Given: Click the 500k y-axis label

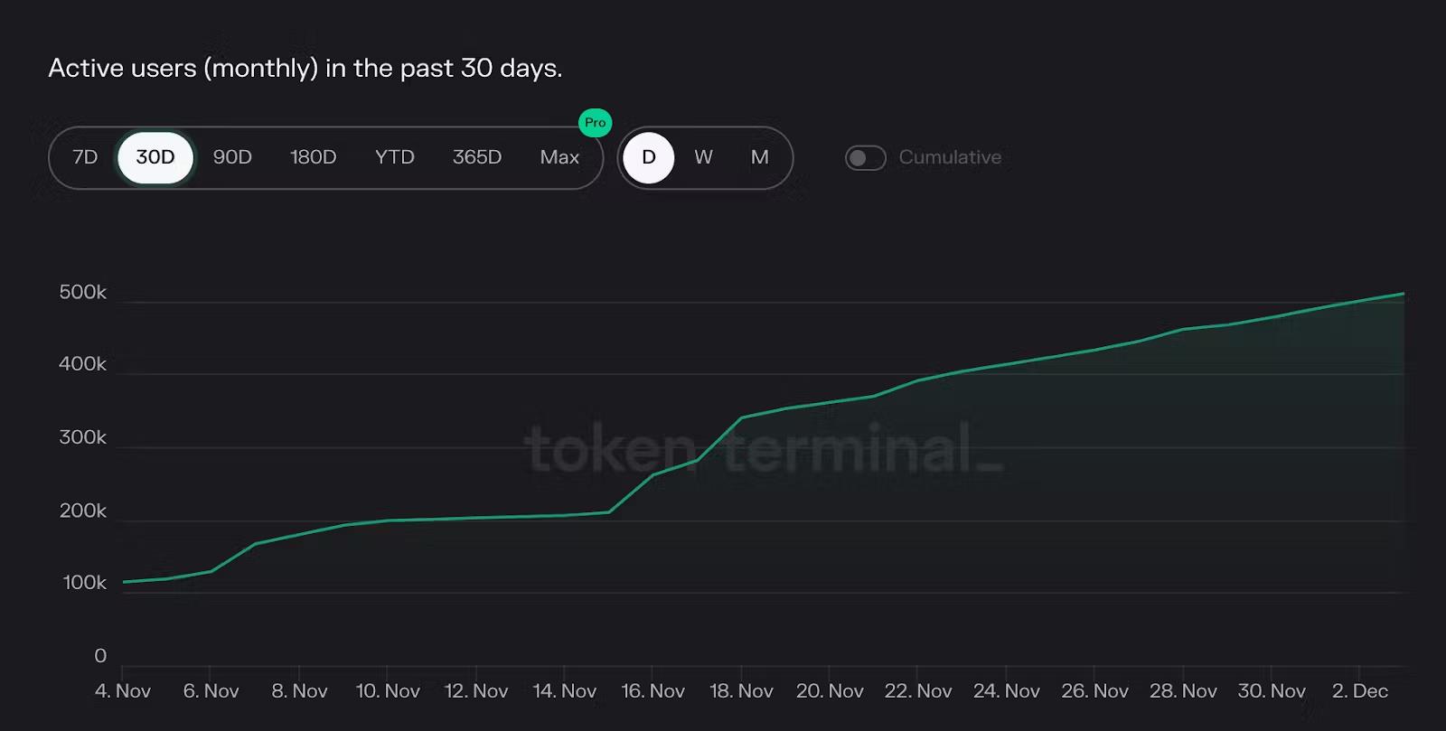Looking at the screenshot, I should click(82, 292).
